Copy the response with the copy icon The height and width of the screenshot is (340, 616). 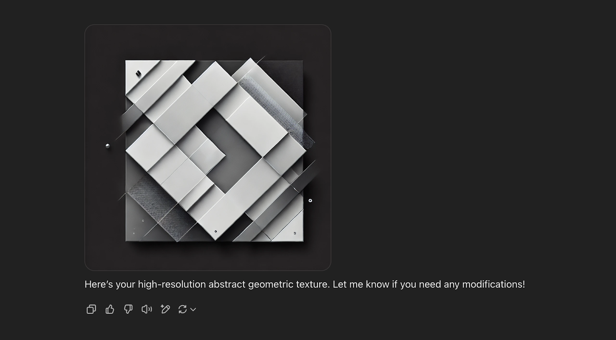(x=91, y=309)
